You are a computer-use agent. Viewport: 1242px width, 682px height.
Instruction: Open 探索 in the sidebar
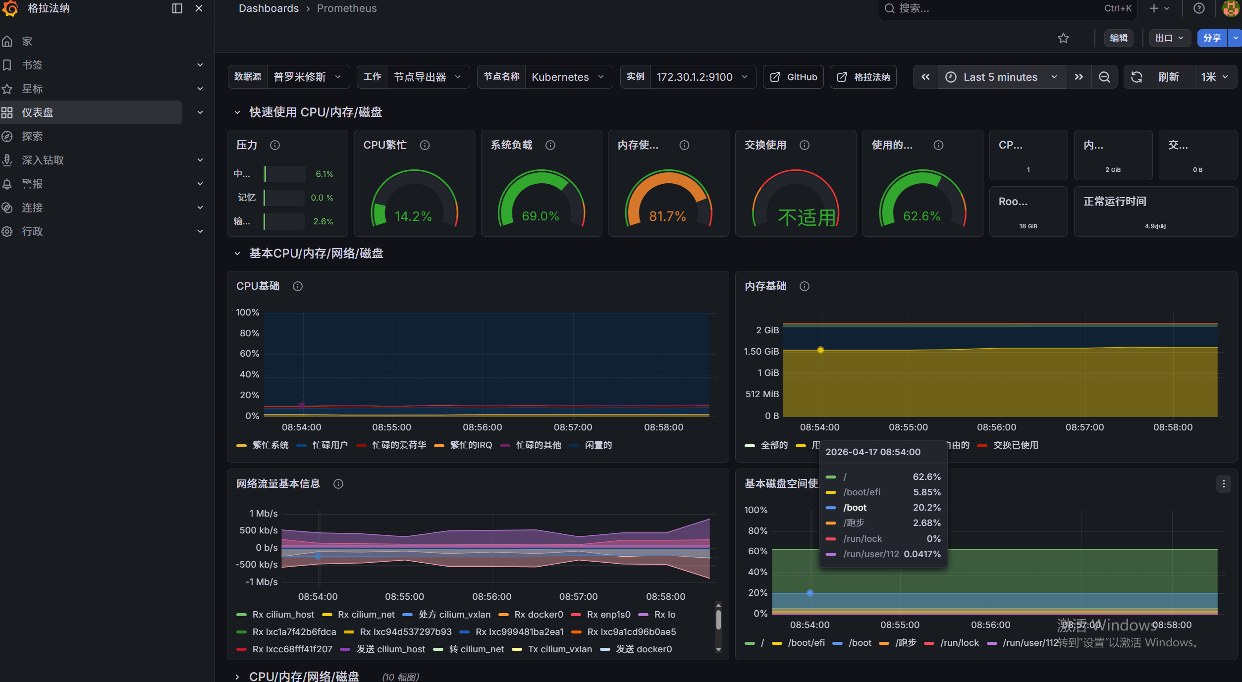pos(33,136)
